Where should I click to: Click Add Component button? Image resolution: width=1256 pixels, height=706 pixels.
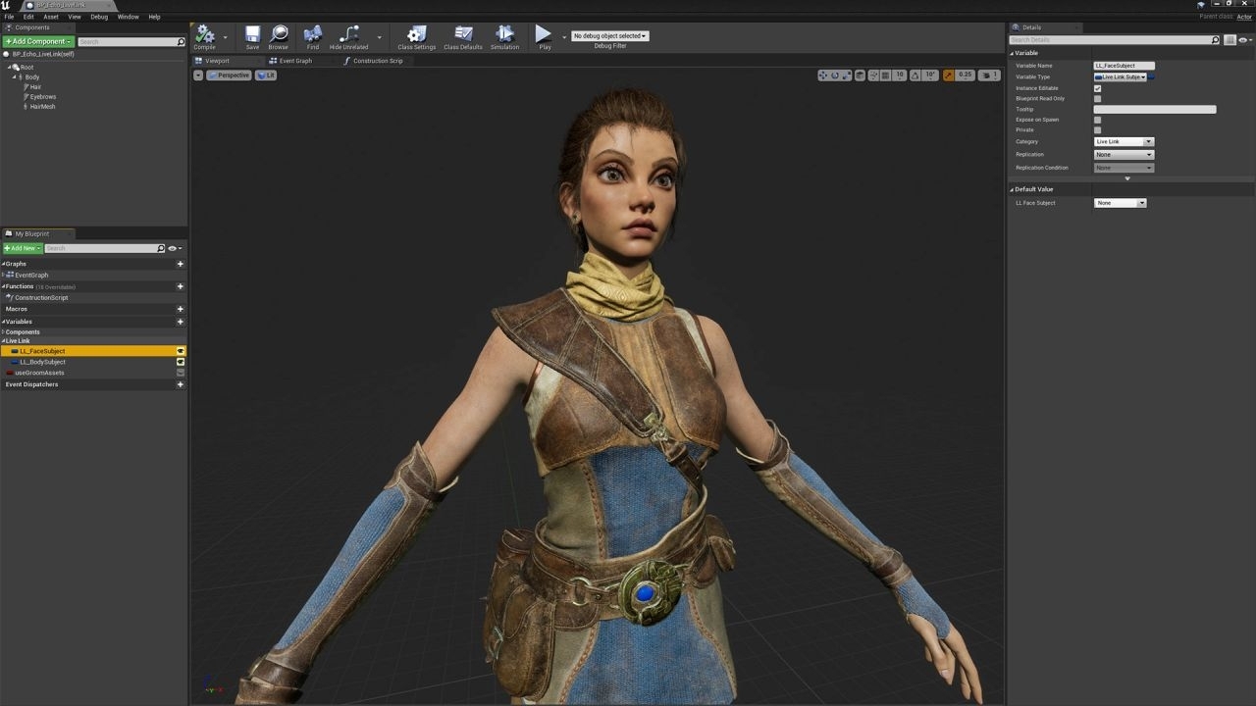(x=38, y=41)
